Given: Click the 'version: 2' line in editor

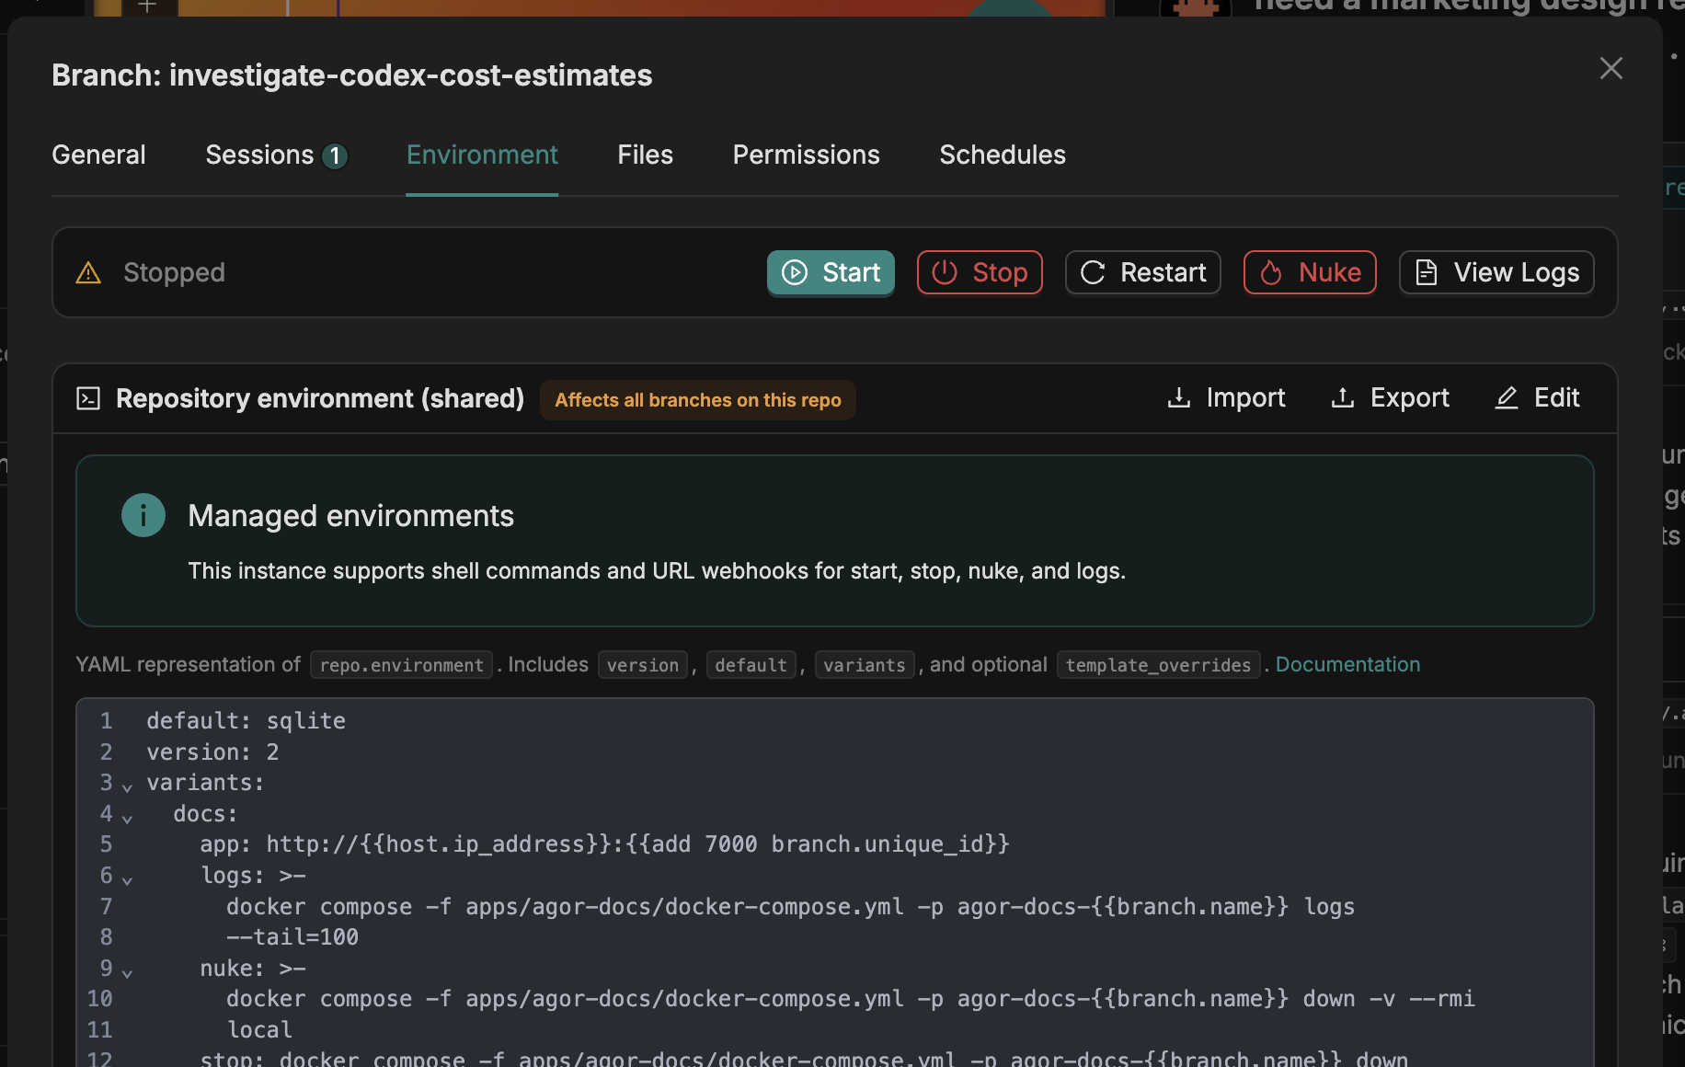Looking at the screenshot, I should [212, 751].
